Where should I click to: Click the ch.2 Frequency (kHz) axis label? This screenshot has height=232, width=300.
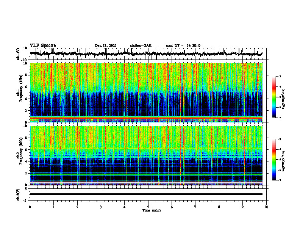[19, 151]
